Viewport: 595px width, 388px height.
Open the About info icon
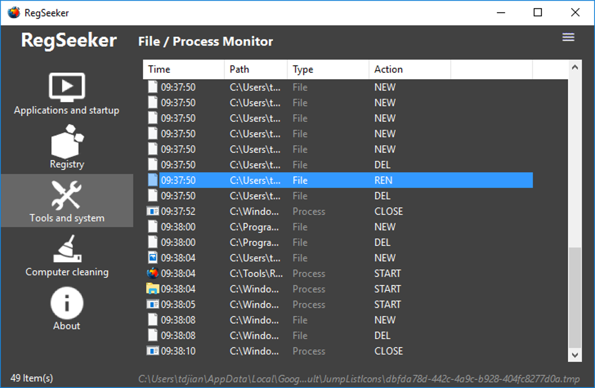point(66,303)
